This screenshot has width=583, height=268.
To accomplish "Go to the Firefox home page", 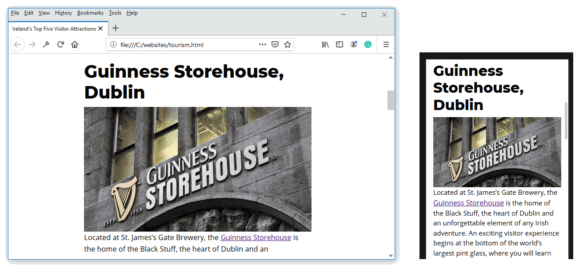I will (75, 44).
